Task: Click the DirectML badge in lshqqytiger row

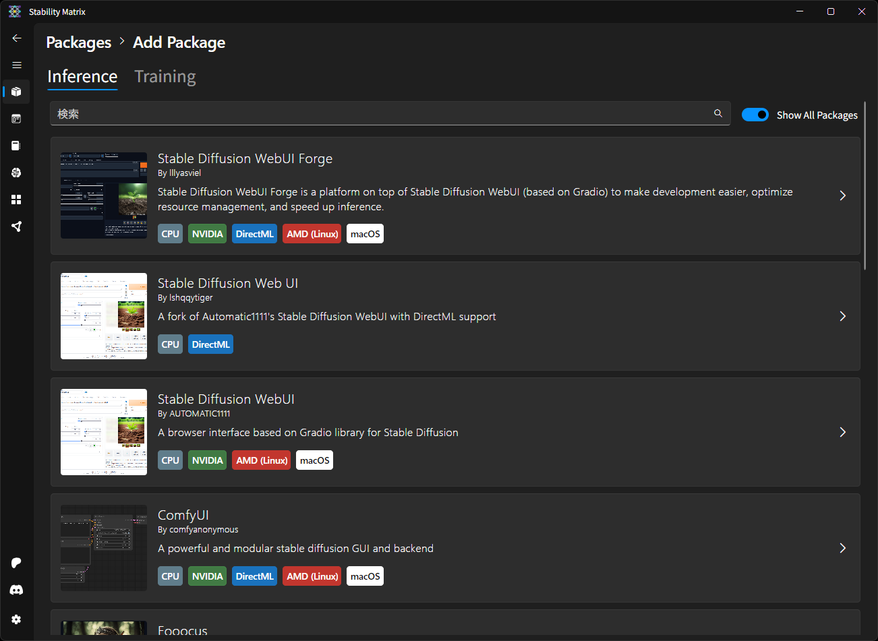Action: click(210, 344)
